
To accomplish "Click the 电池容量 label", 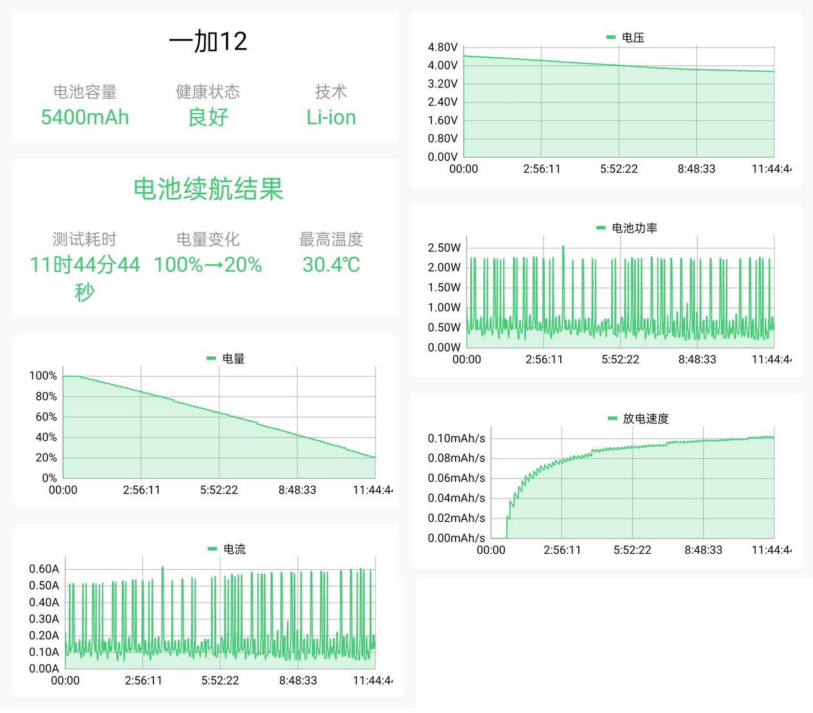I will 85,92.
